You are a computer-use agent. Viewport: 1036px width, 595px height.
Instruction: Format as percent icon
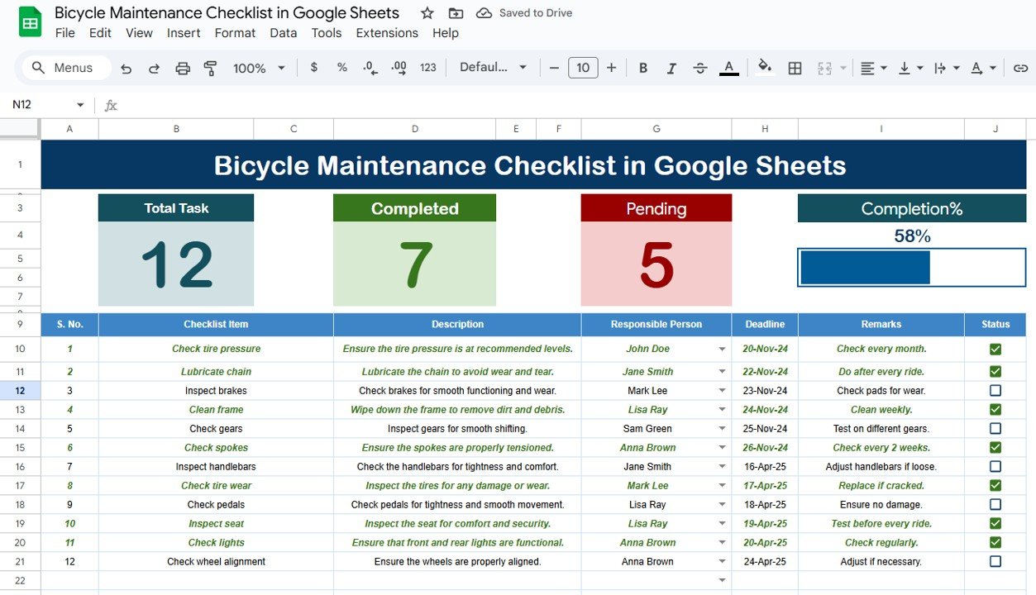click(x=341, y=68)
